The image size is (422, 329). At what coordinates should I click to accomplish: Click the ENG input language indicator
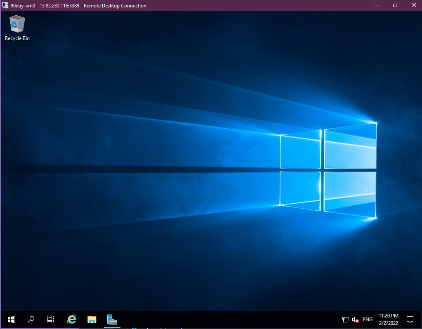[368, 320]
